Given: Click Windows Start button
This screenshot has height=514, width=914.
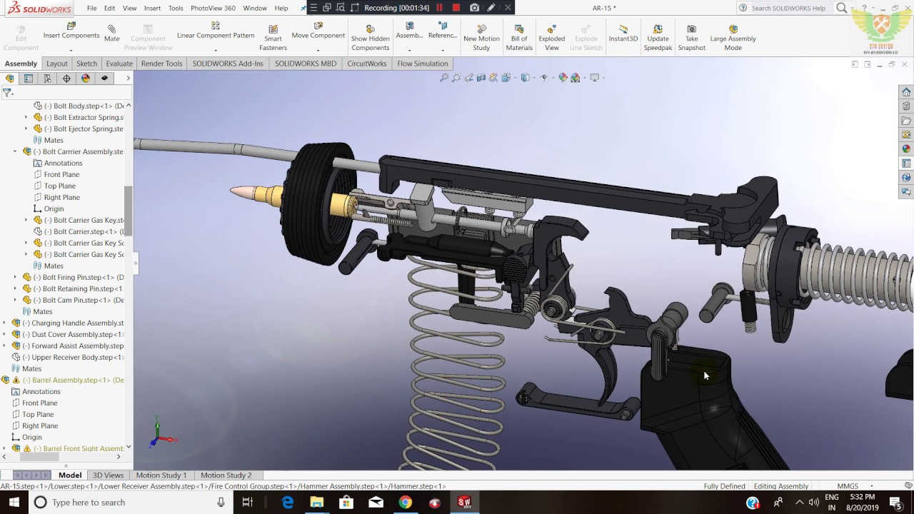Looking at the screenshot, I should click(14, 503).
